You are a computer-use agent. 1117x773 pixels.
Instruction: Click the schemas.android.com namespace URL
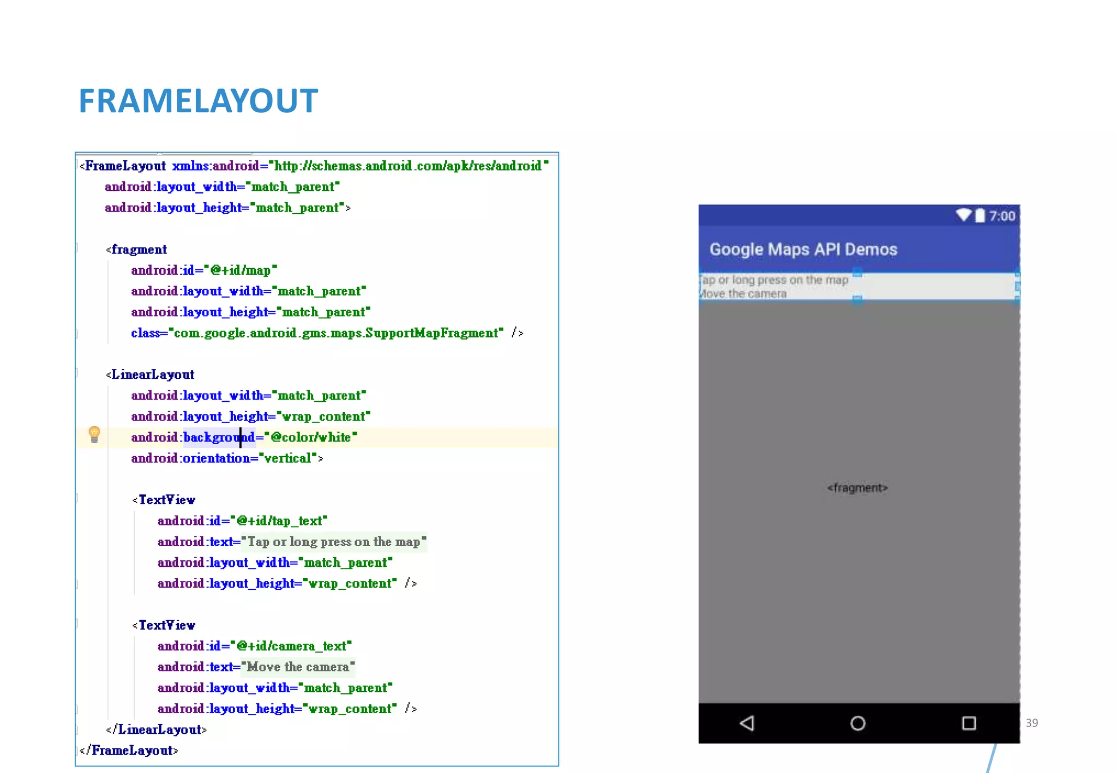[408, 166]
